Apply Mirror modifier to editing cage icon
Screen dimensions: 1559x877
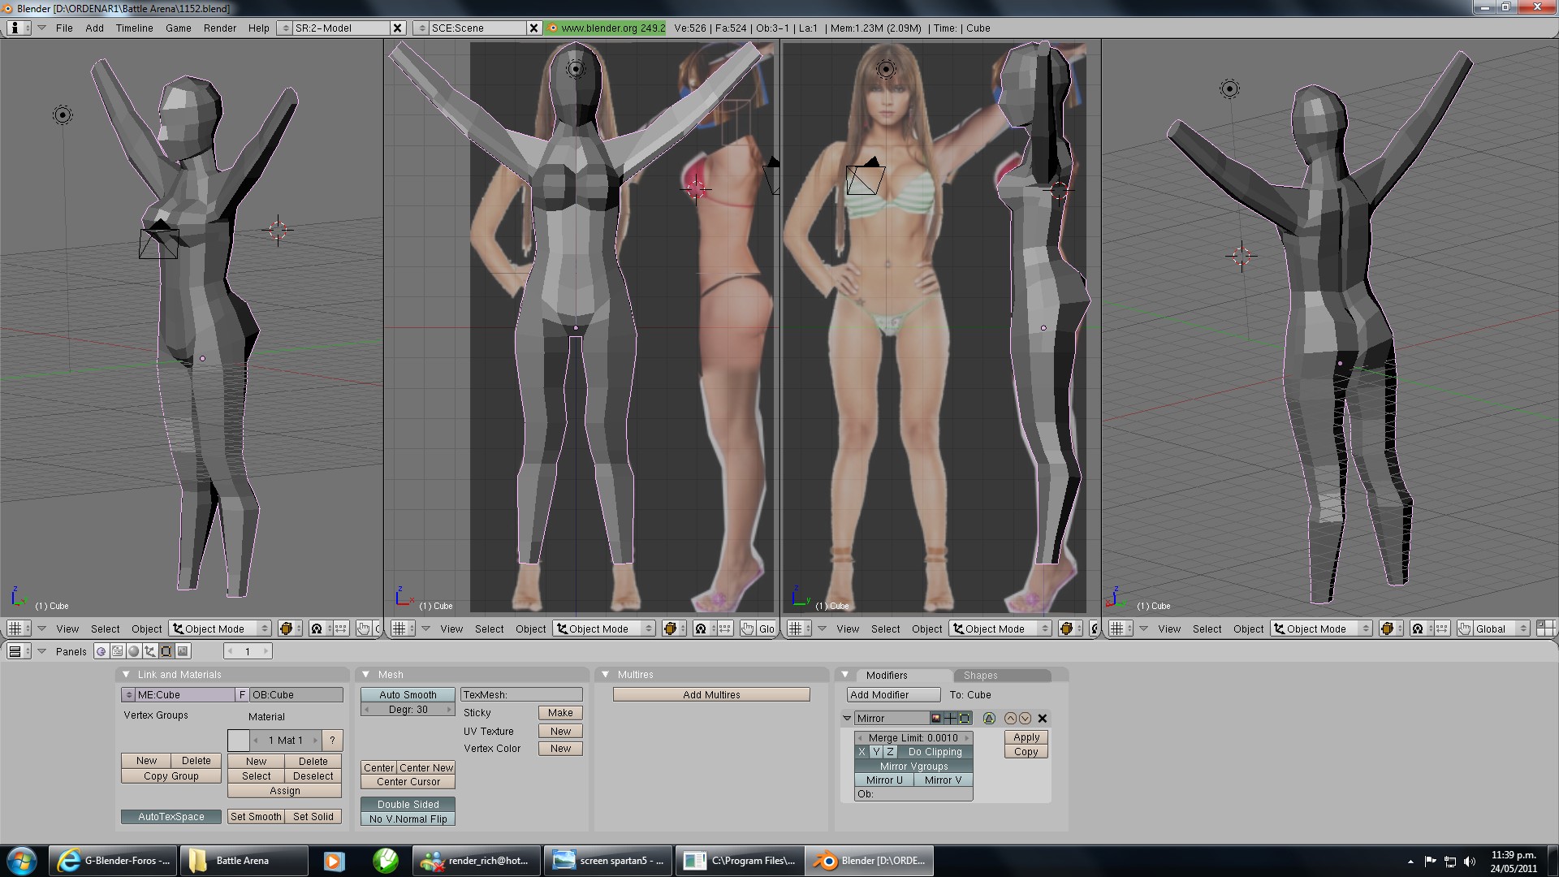pos(989,719)
